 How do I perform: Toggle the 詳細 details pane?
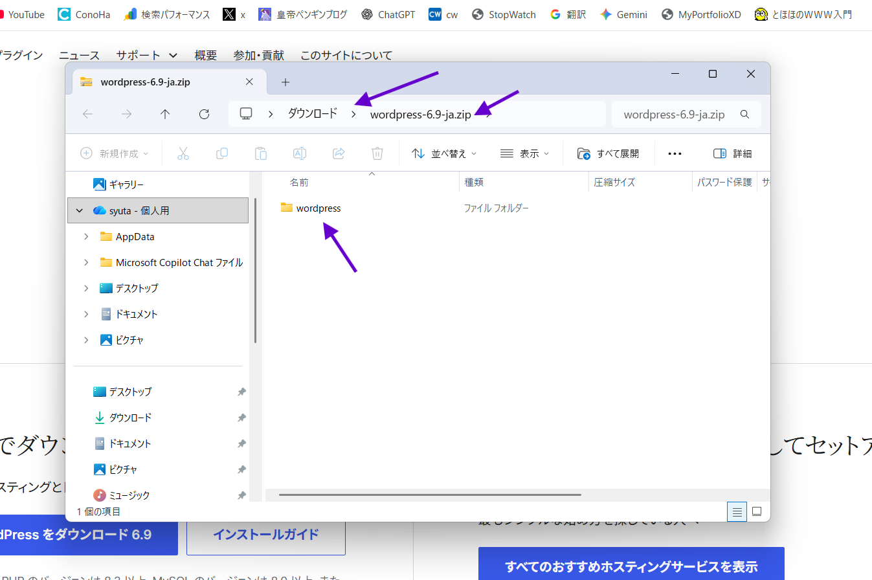coord(732,153)
